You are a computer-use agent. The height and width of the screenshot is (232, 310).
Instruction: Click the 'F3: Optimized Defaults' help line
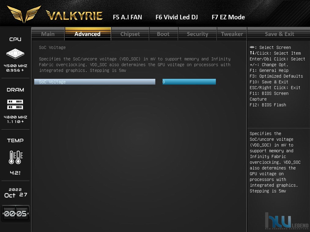276,76
